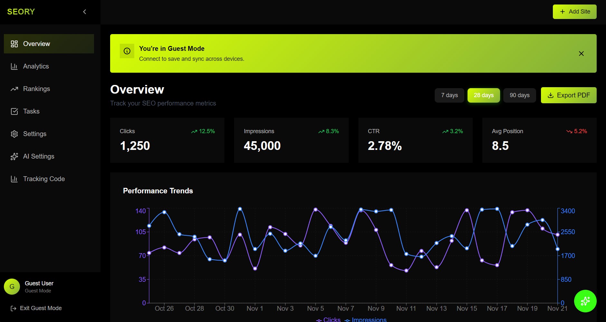This screenshot has height=322, width=606.
Task: Open the Rankings menu item
Action: 36,89
